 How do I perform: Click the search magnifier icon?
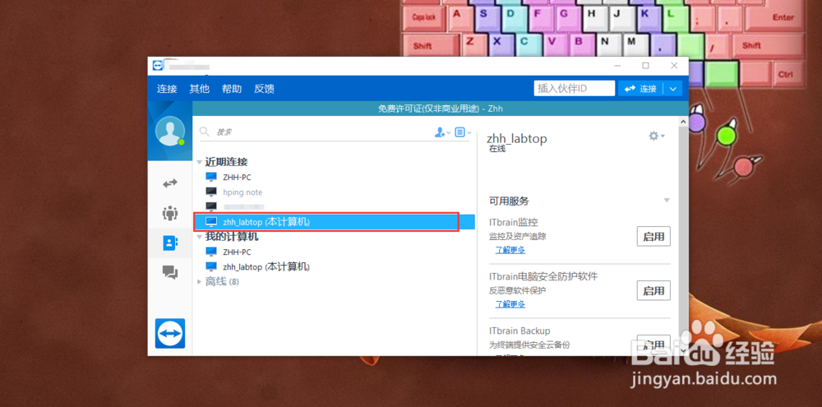pyautogui.click(x=205, y=132)
